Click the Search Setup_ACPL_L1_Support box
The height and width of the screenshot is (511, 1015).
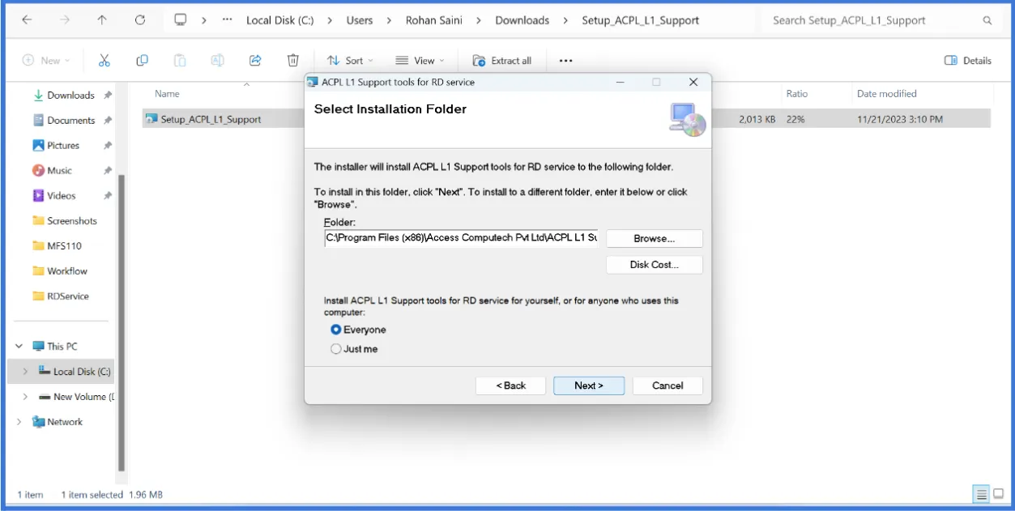click(881, 20)
